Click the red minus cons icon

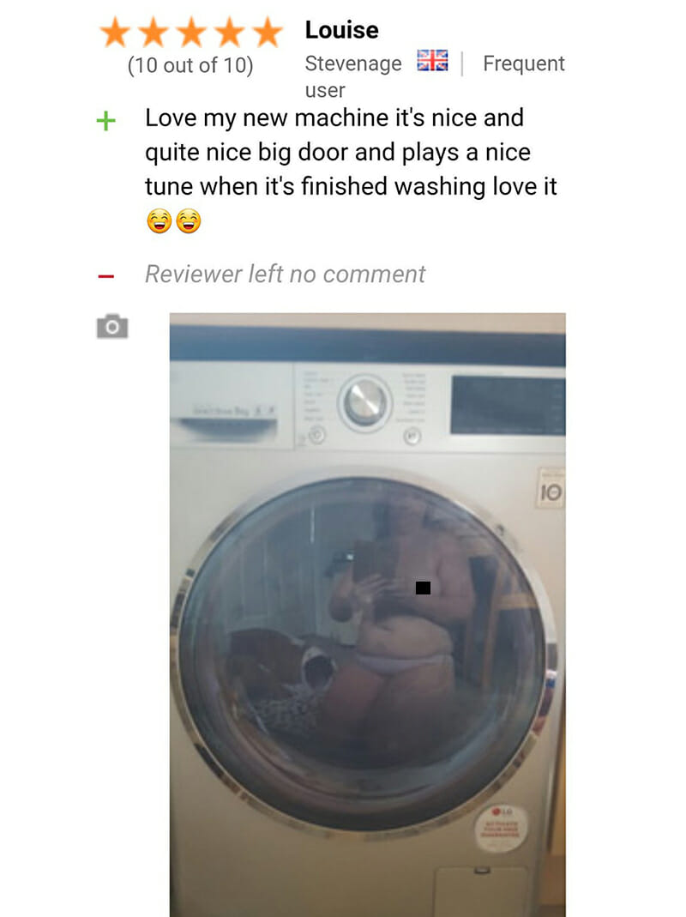pos(105,276)
